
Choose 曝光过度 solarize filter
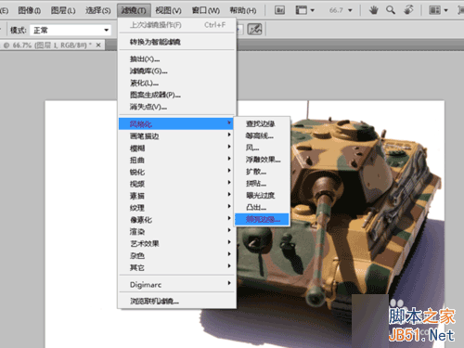[x=262, y=195]
